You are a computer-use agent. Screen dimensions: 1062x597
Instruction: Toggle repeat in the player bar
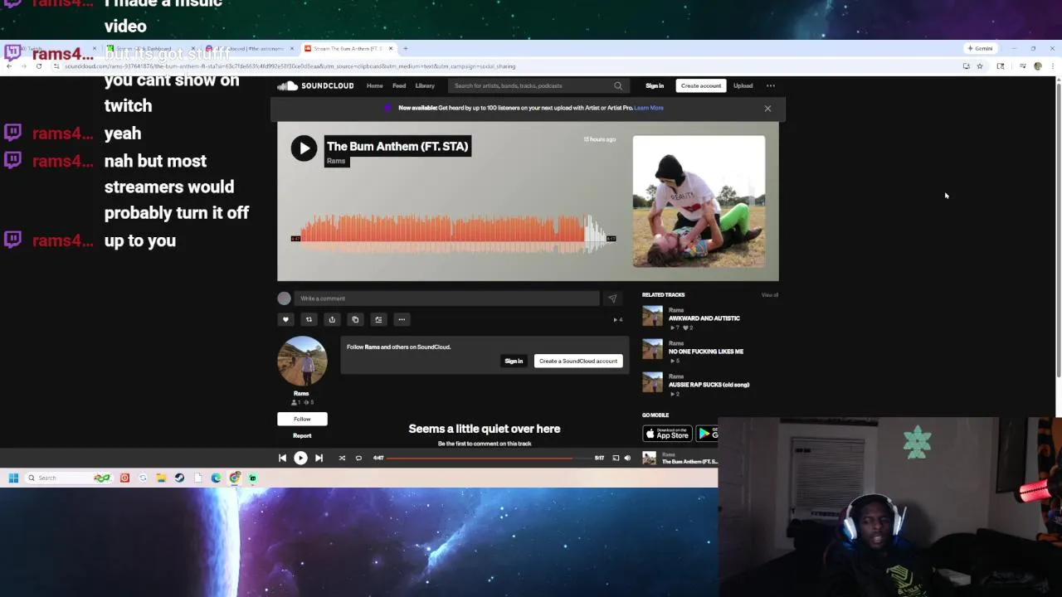(358, 458)
